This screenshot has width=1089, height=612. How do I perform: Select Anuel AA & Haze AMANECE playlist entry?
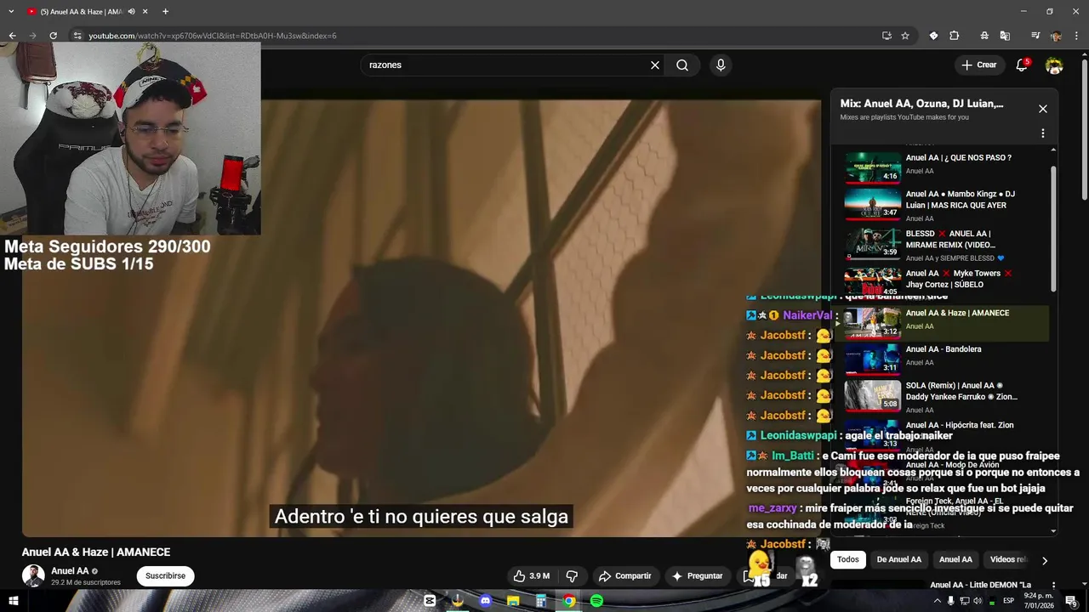coord(946,322)
